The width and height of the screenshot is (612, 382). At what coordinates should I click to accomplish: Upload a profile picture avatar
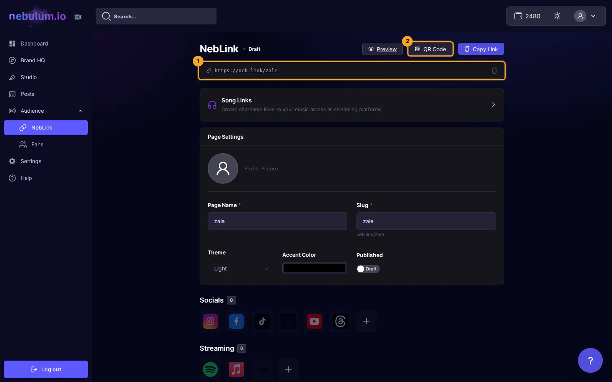(x=223, y=168)
